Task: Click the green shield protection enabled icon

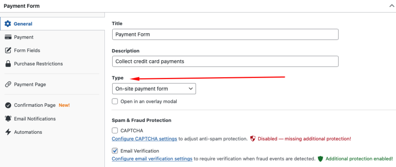Action: pos(320,159)
